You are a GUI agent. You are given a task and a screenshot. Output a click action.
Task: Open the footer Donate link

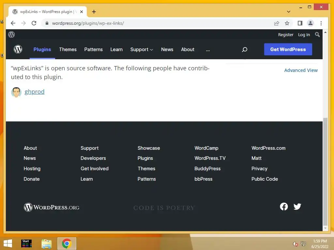(x=32, y=179)
